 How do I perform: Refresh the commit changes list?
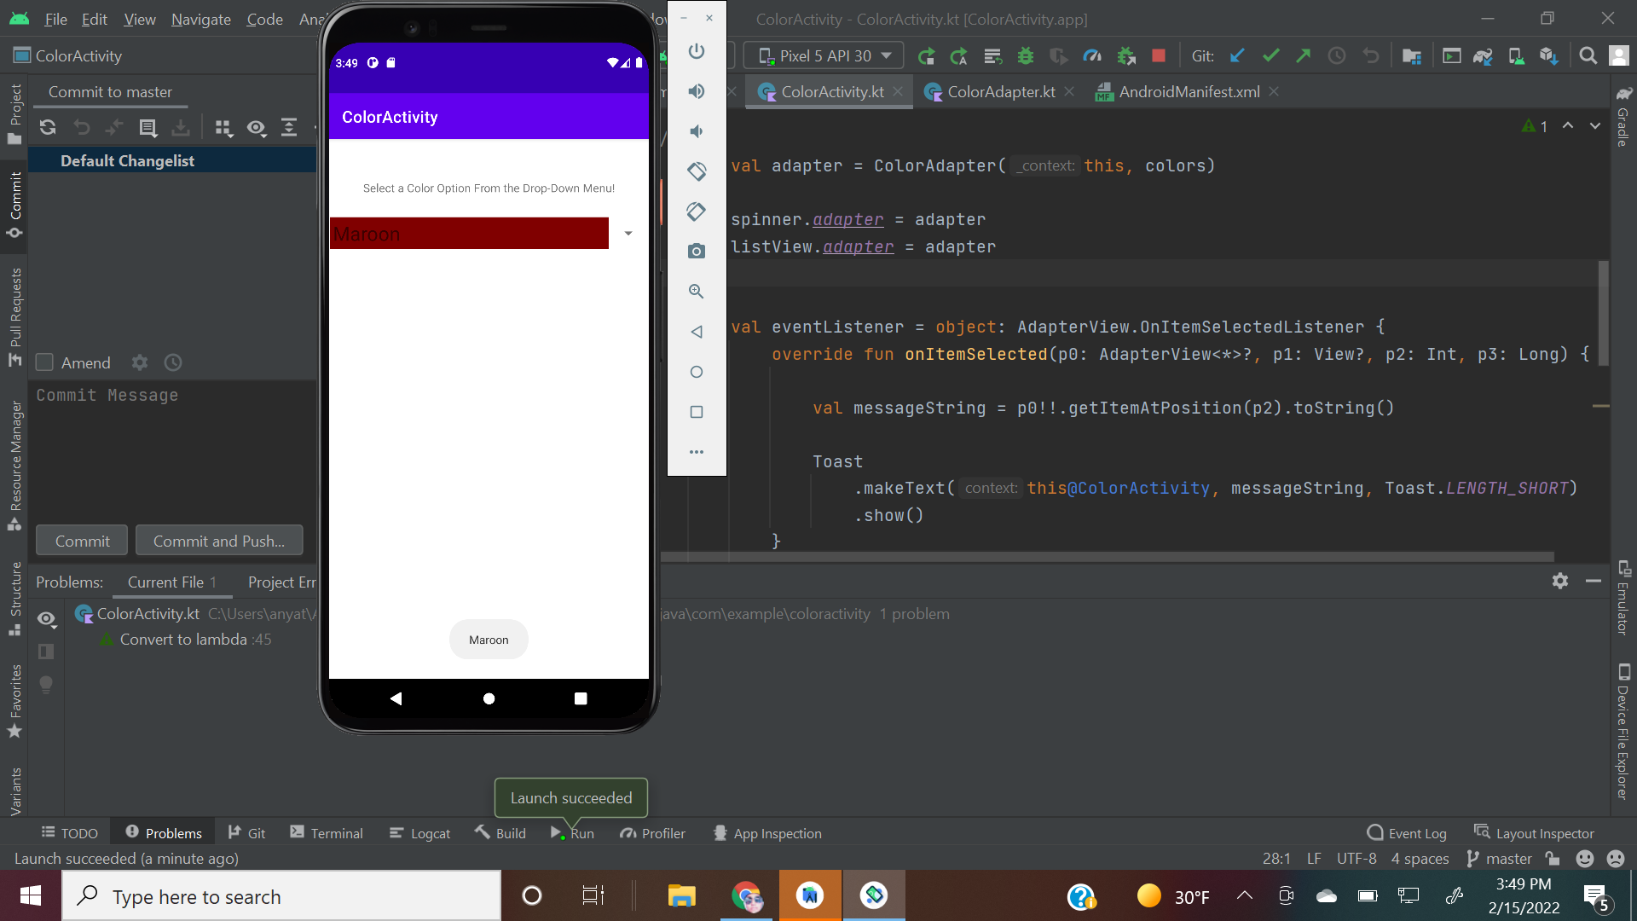[x=48, y=127]
